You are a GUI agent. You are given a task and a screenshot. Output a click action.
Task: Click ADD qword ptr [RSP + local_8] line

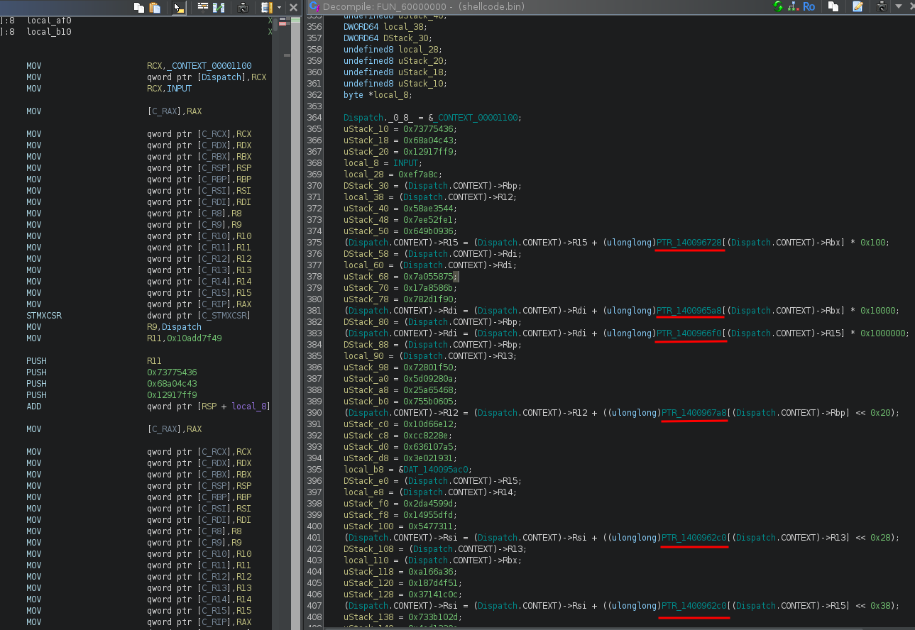click(x=148, y=407)
